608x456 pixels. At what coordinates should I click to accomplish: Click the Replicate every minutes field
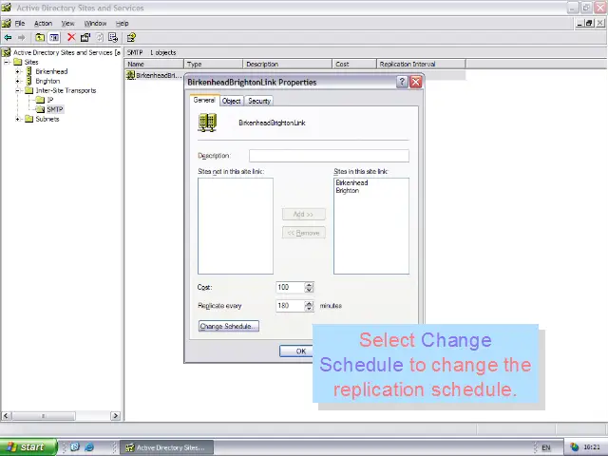[x=291, y=306]
